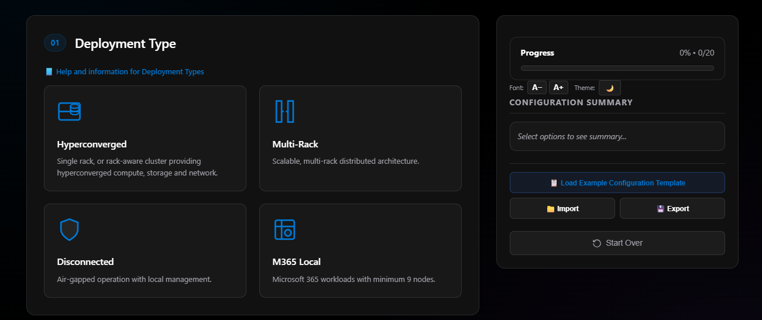Click the circular arrow Start Over icon
The image size is (762, 320).
(597, 243)
